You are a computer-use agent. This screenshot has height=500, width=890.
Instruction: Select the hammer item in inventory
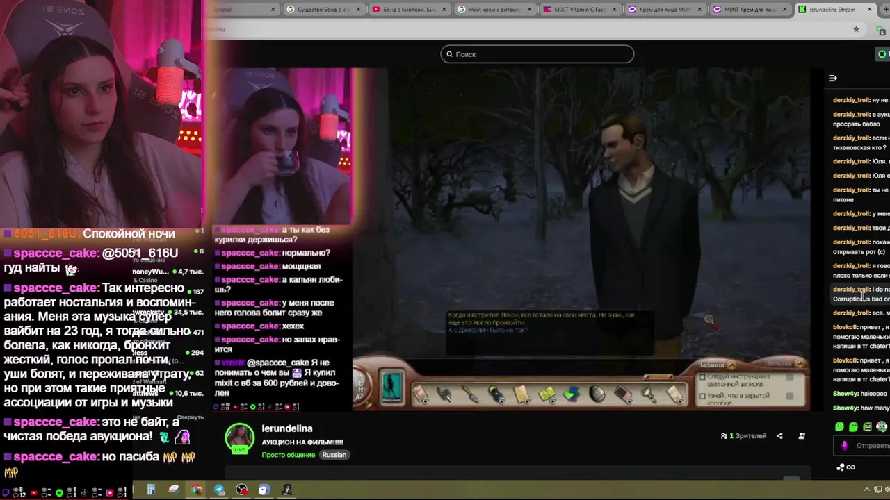[x=445, y=394]
